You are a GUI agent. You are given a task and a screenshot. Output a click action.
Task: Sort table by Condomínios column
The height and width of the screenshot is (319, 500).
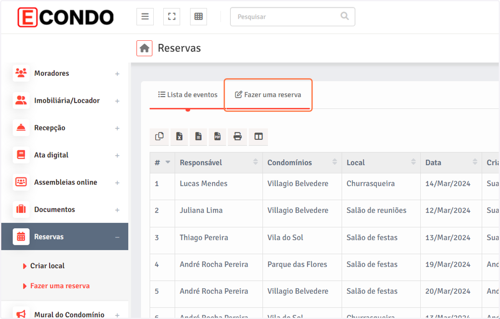[302, 163]
